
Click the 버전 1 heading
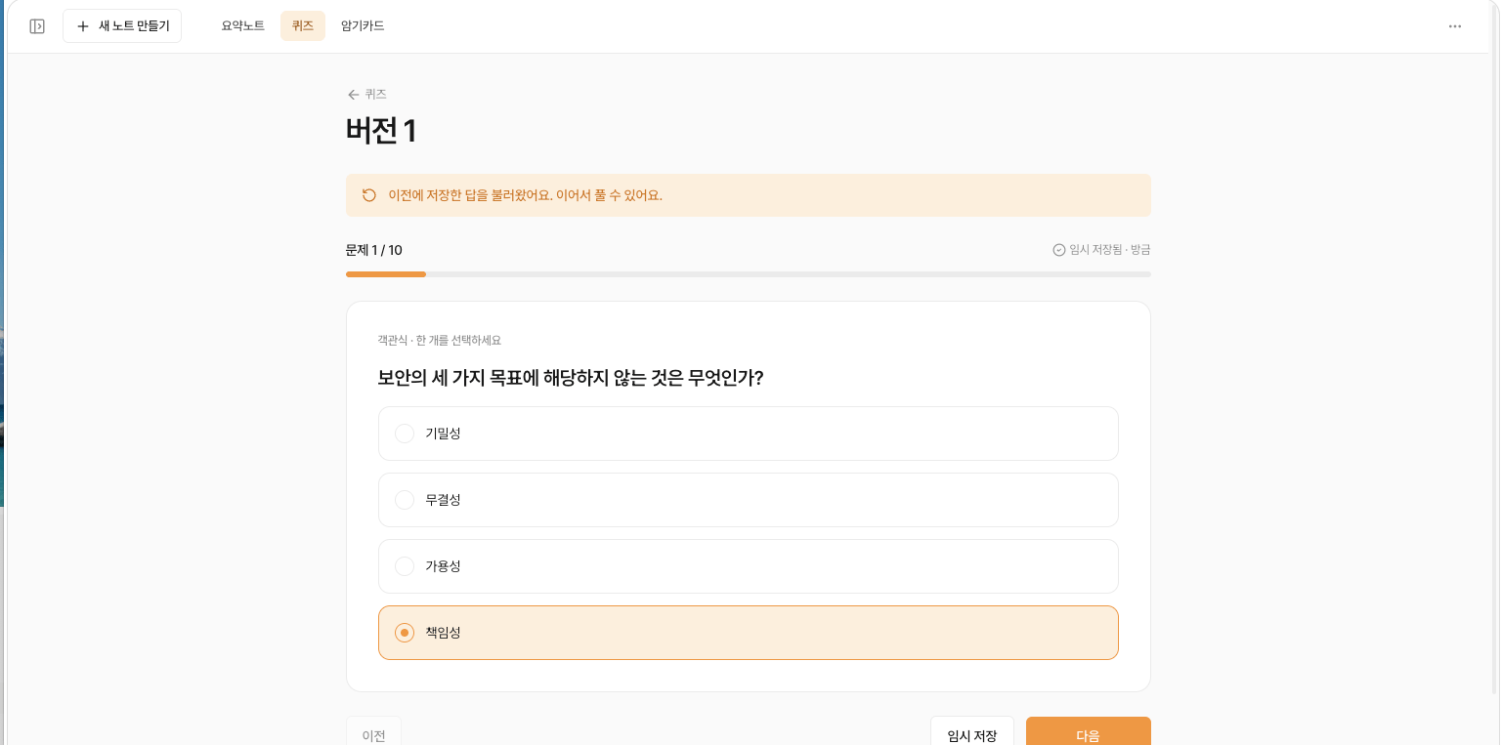pos(381,131)
